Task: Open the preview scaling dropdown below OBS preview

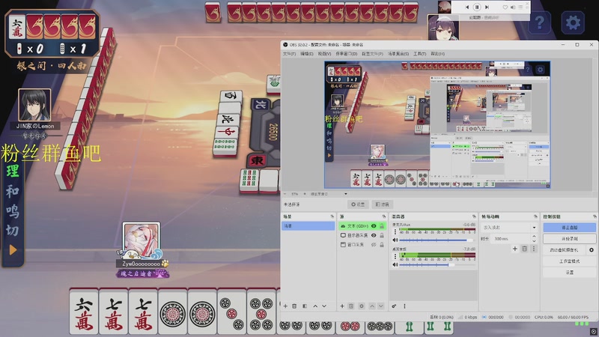Action: pos(329,194)
